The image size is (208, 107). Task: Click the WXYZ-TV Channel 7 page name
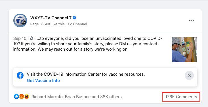click(x=51, y=18)
